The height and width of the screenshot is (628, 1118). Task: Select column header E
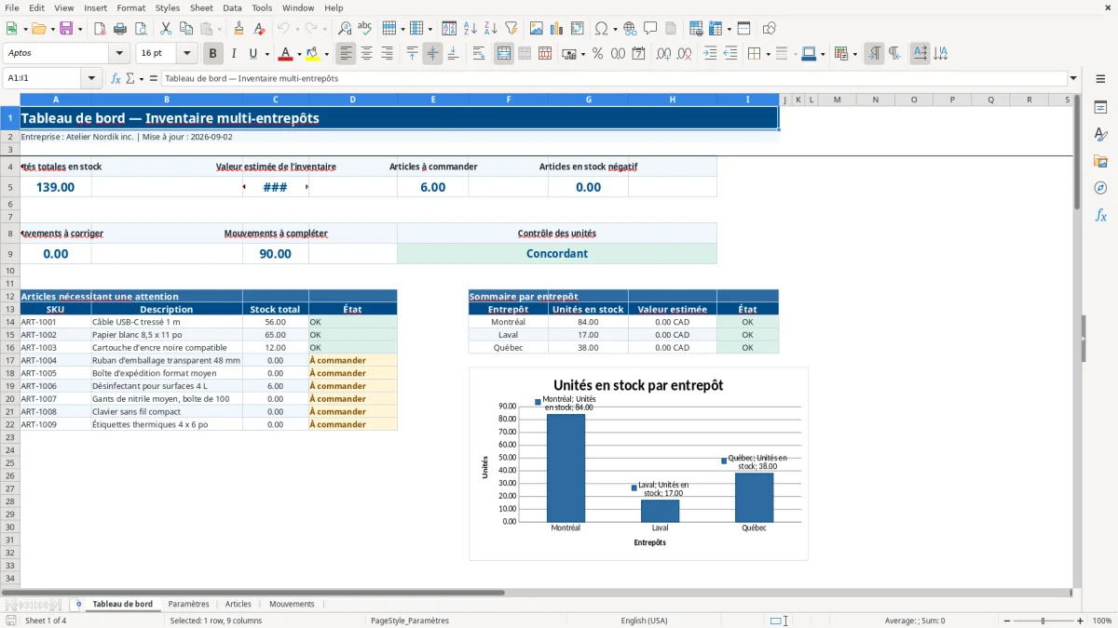[x=433, y=100]
